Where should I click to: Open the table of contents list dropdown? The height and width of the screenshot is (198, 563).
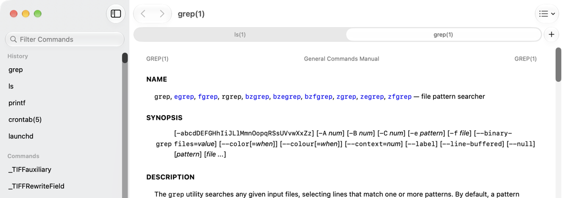pyautogui.click(x=547, y=14)
